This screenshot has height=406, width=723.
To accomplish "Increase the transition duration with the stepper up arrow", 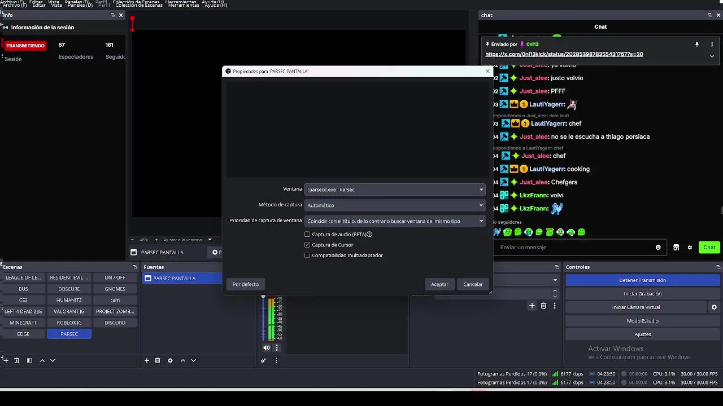I will tap(555, 291).
